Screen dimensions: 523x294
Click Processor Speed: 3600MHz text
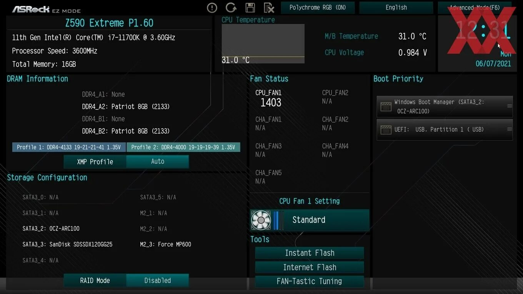55,51
